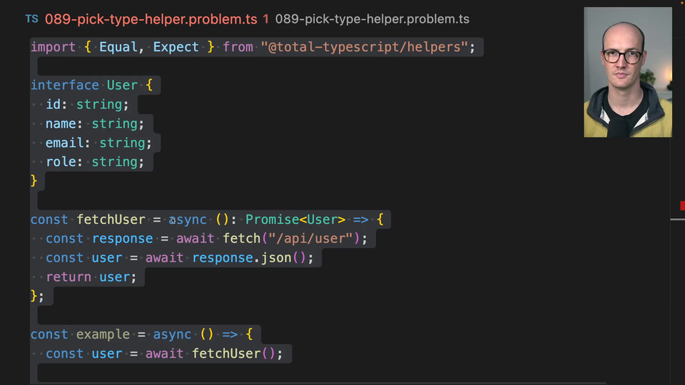Click the User name in the interface declaration
The height and width of the screenshot is (385, 685).
coord(122,86)
